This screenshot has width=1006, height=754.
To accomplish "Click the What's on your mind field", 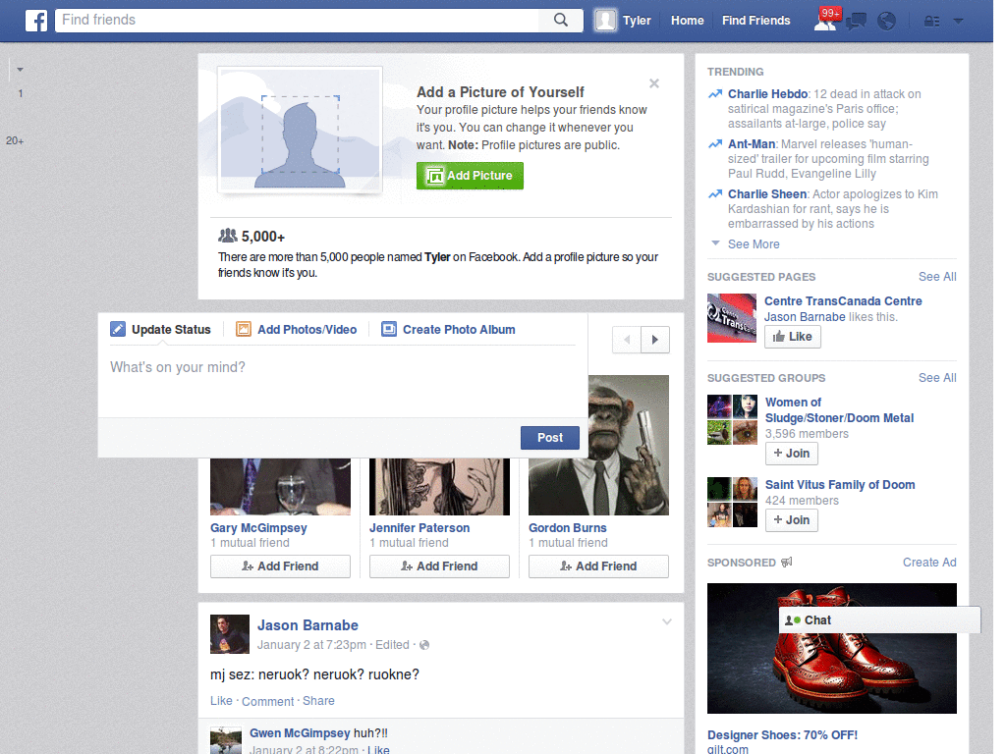I will point(343,382).
